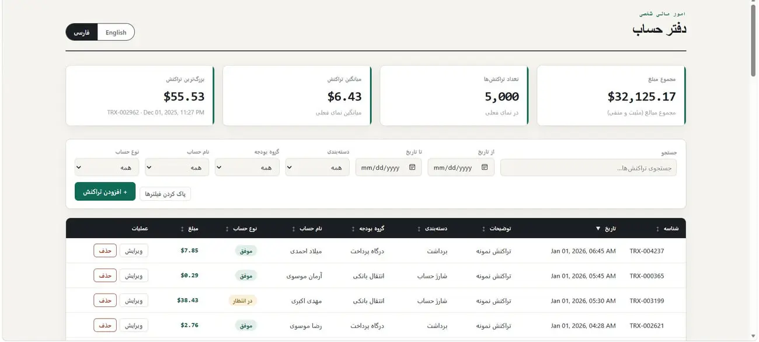The image size is (759, 342).
Task: Click افزودن تراکنش button
Action: pyautogui.click(x=105, y=191)
